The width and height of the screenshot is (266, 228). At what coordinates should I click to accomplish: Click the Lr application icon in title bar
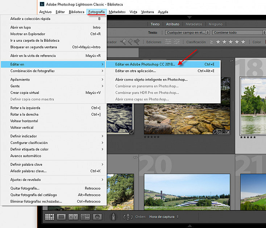click(x=42, y=4)
